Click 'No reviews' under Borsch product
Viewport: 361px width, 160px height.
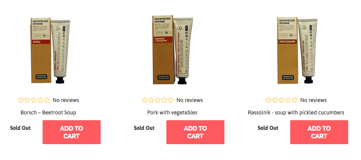(x=66, y=100)
